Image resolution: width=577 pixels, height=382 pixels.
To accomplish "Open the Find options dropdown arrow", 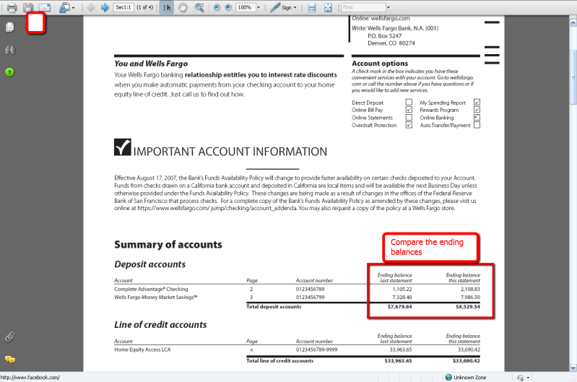I will click(388, 7).
